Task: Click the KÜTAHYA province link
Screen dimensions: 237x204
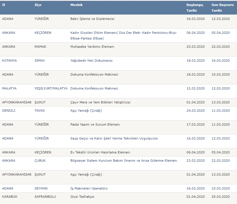Action: tap(9, 61)
